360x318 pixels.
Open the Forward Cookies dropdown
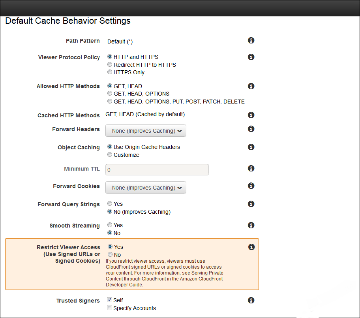click(x=146, y=188)
